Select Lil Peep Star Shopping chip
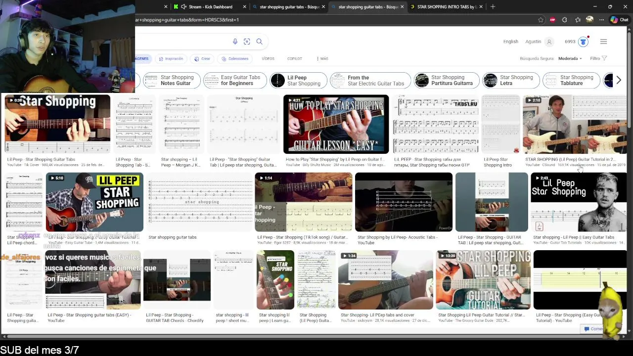 (299, 80)
